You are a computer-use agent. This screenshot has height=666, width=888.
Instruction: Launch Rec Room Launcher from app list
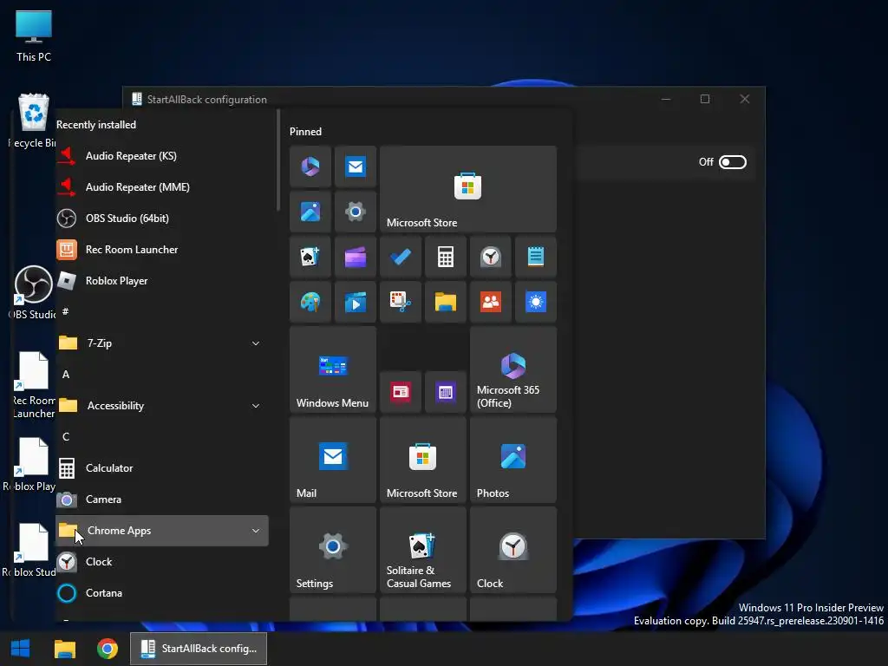[161, 249]
